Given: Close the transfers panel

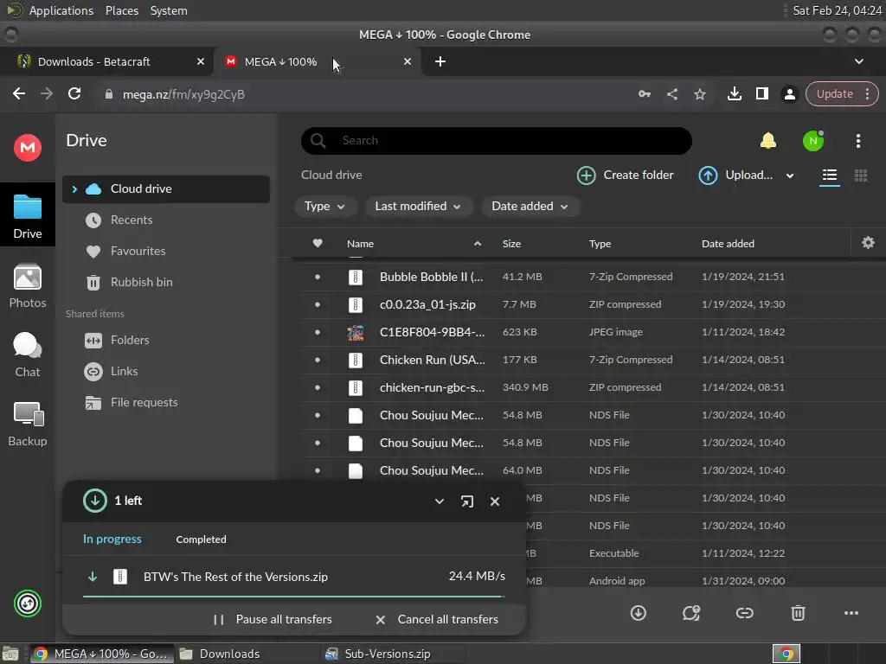Looking at the screenshot, I should coord(494,501).
